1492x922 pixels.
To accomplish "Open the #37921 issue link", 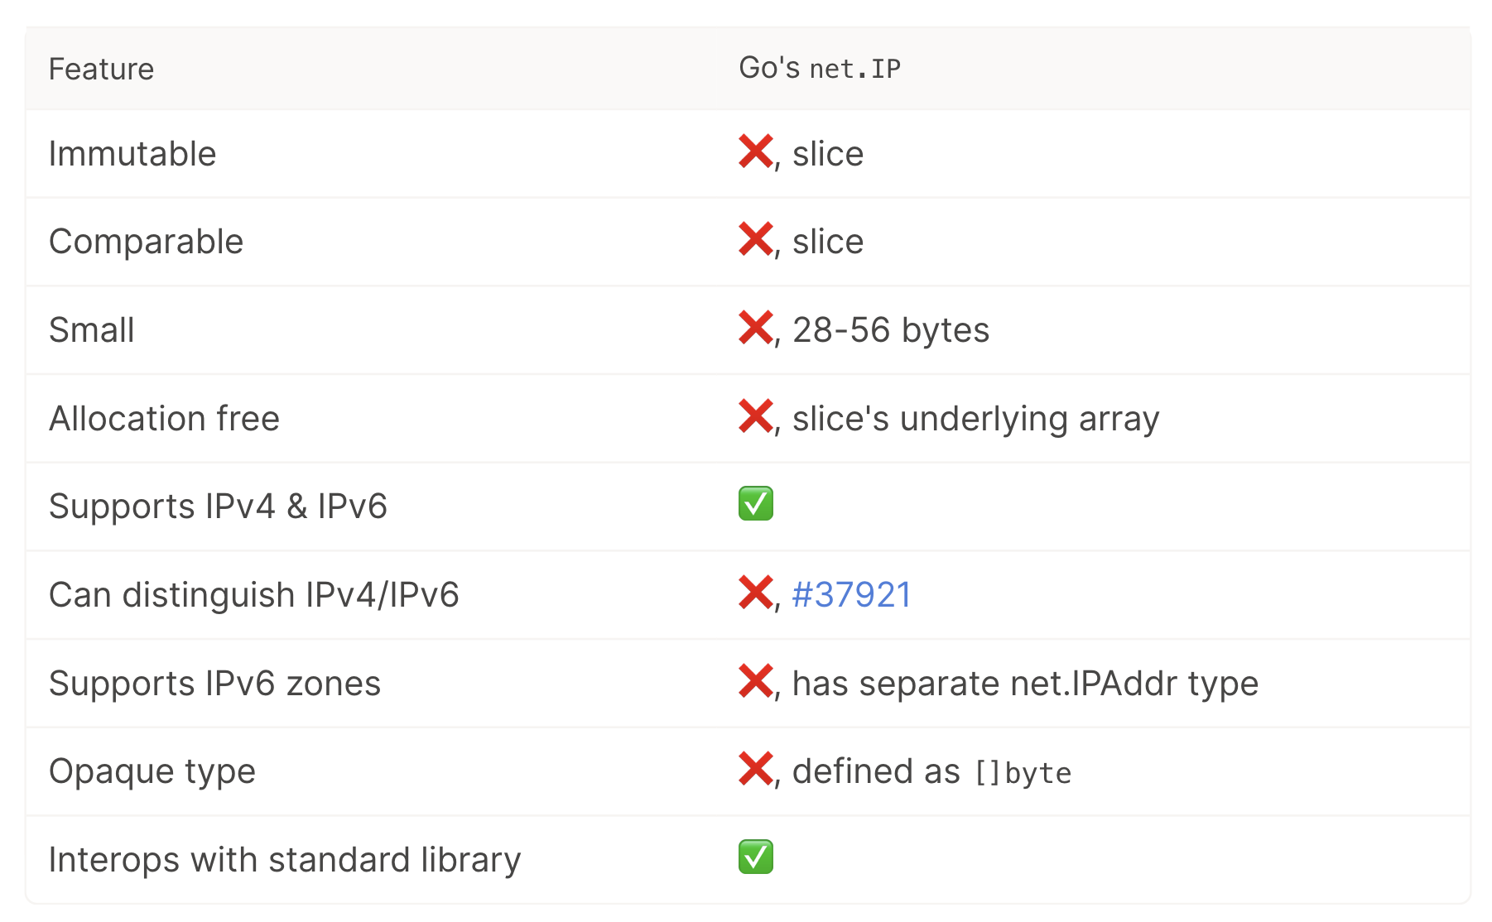I will (851, 595).
